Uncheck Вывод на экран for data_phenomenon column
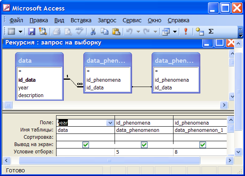245x176 pixels. (x=144, y=145)
